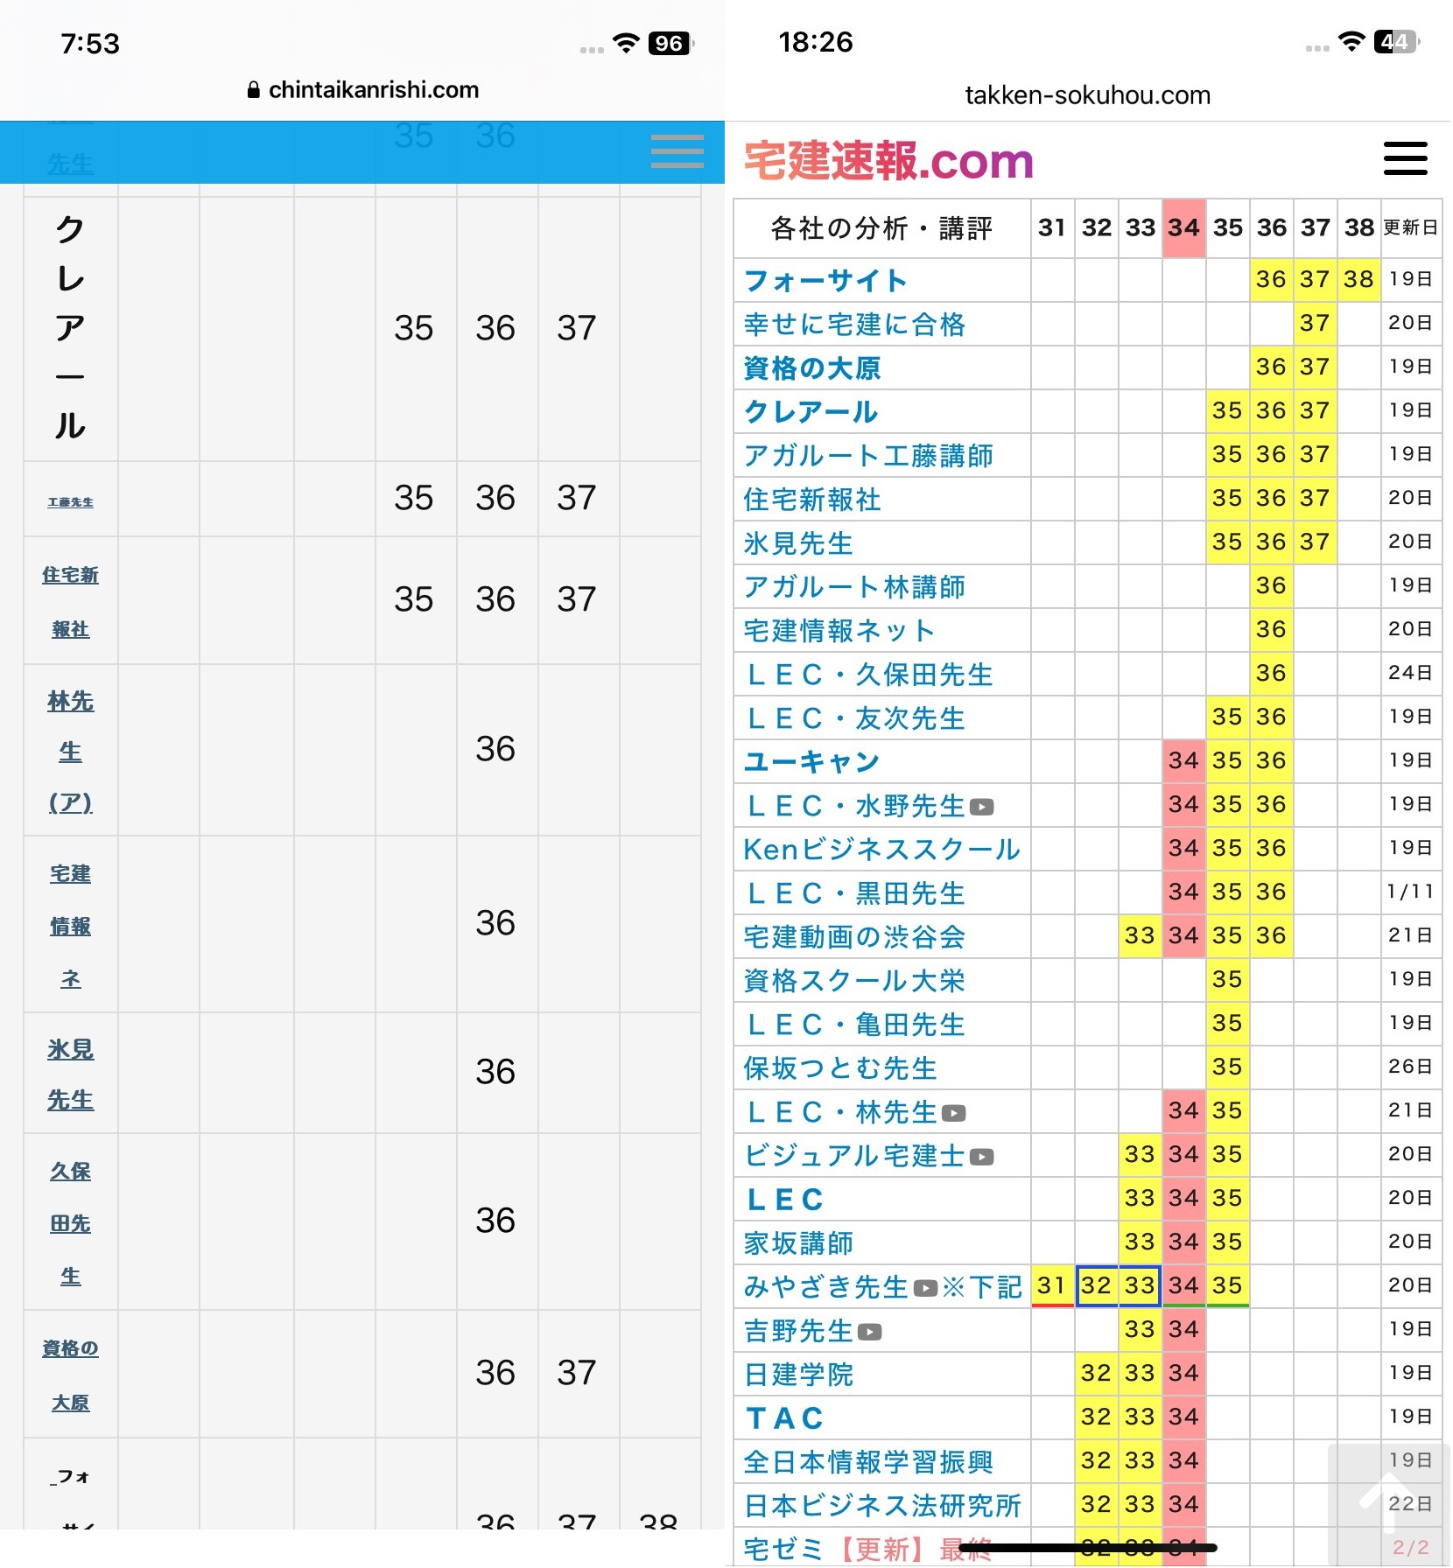Tap the video icon next to LEC・水野先生
The height and width of the screenshot is (1568, 1453).
(981, 807)
